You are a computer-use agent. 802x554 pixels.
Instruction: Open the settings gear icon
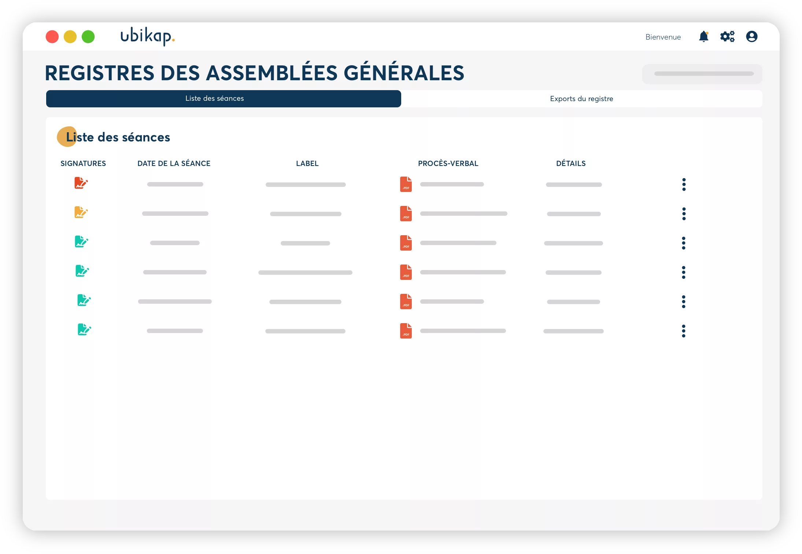728,37
